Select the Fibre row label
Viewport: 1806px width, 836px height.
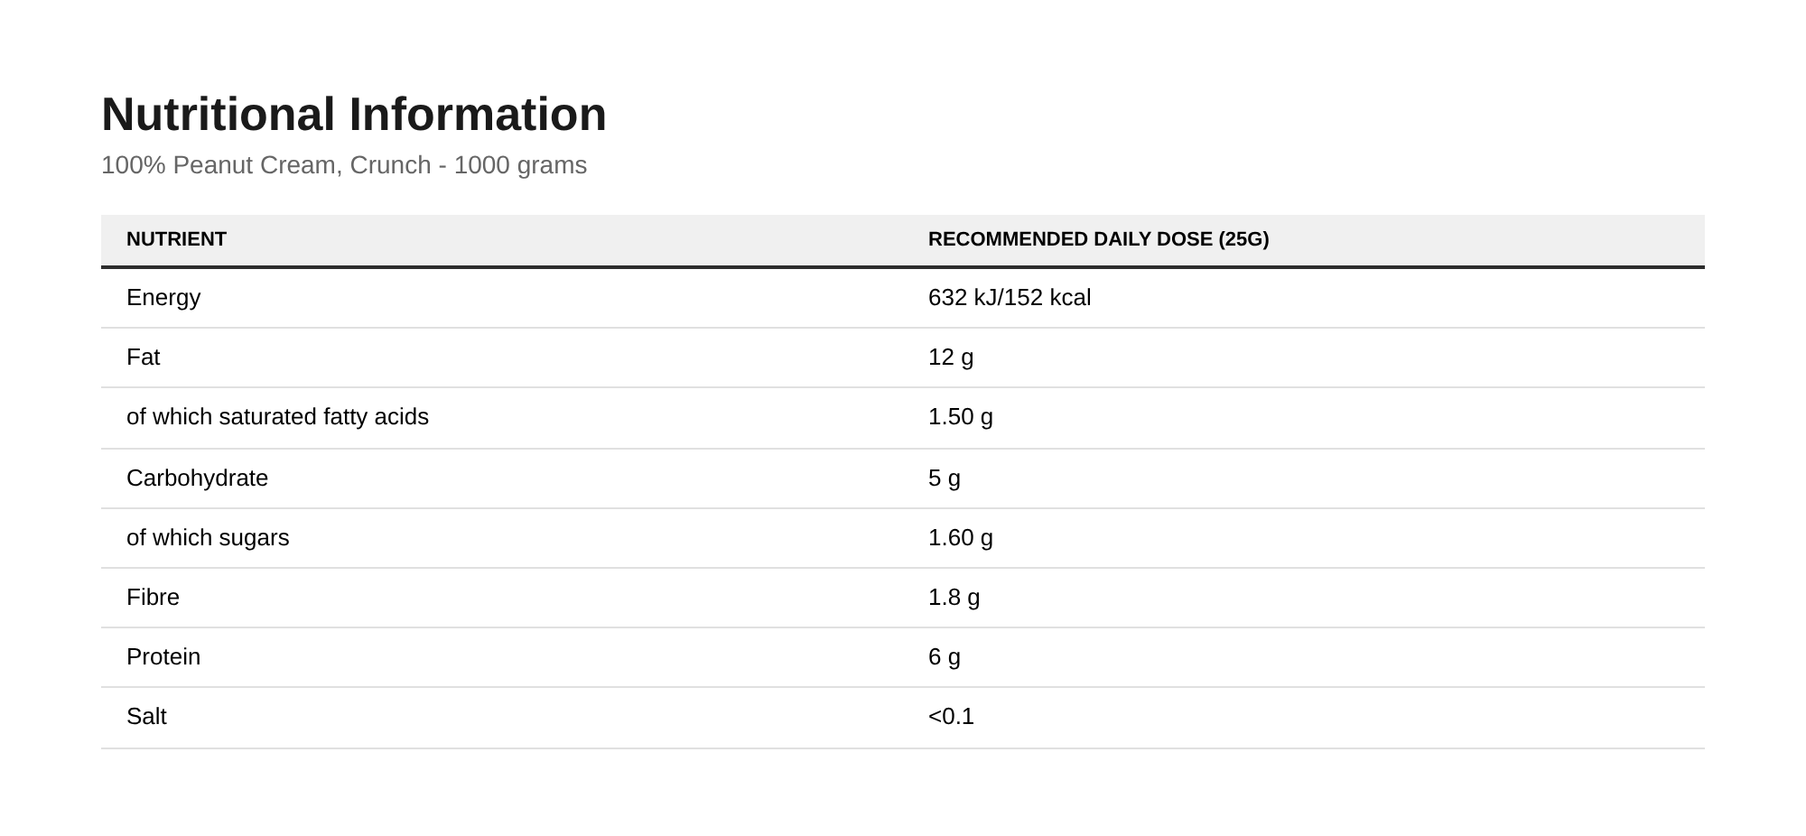click(153, 597)
